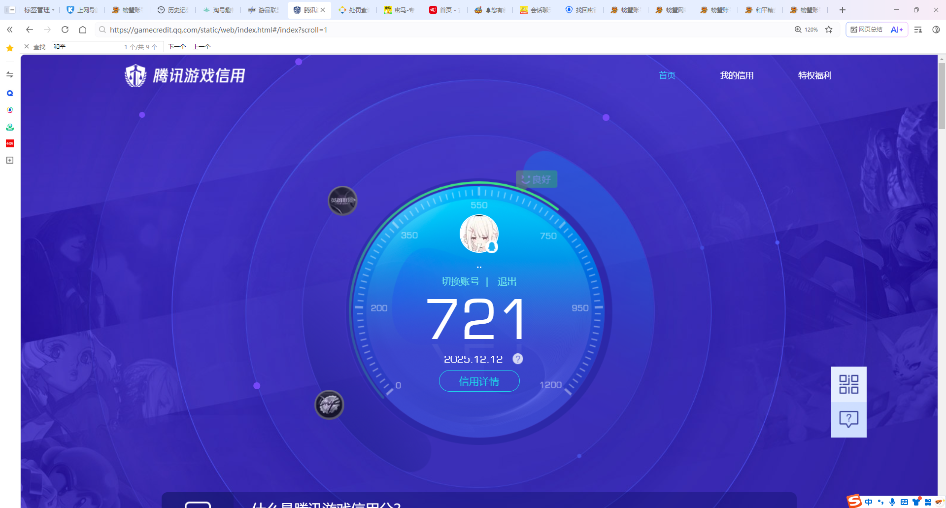Toggle Sogou input between Chinese and English
Viewport: 946px width, 508px height.
pyautogui.click(x=870, y=501)
